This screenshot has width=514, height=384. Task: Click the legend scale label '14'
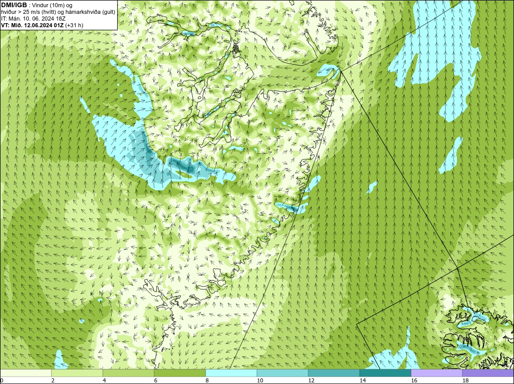tap(362, 380)
